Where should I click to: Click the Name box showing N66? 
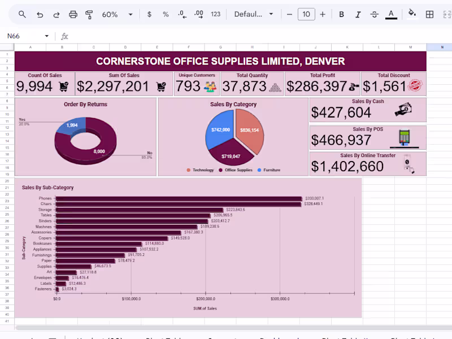click(x=14, y=36)
